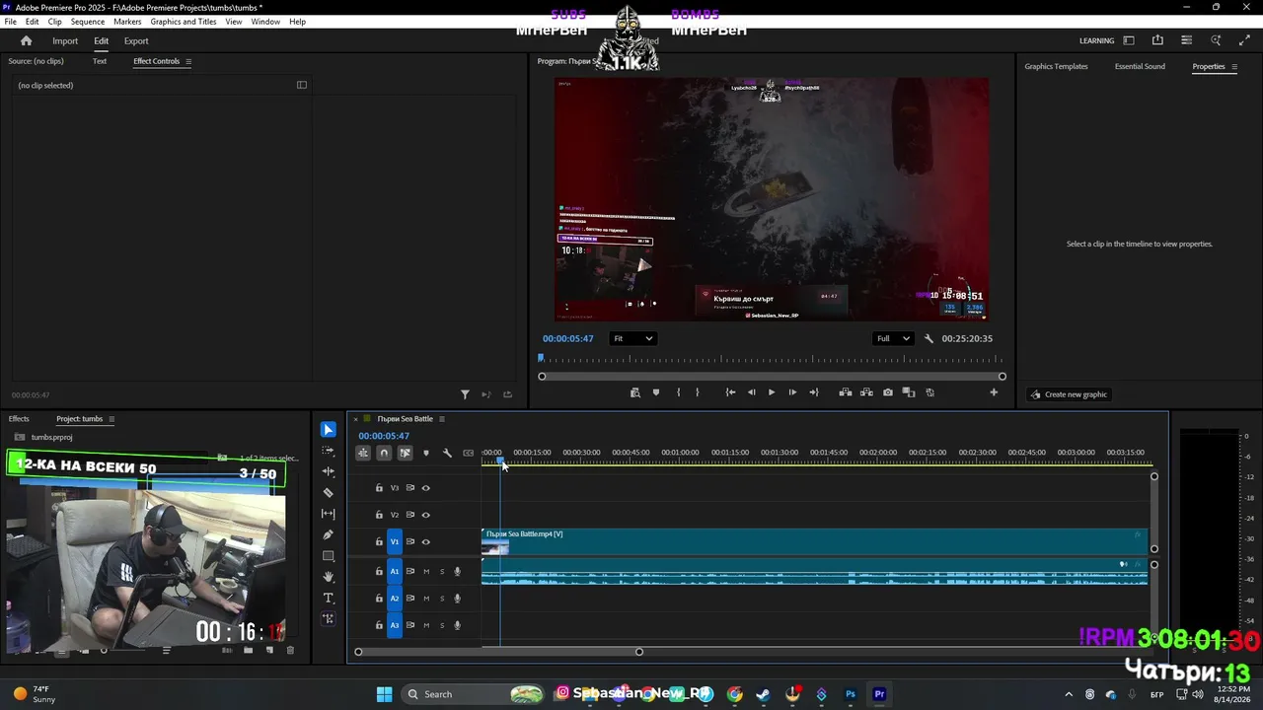This screenshot has height=710, width=1263.
Task: Click the Comparison View icon
Action: click(909, 392)
